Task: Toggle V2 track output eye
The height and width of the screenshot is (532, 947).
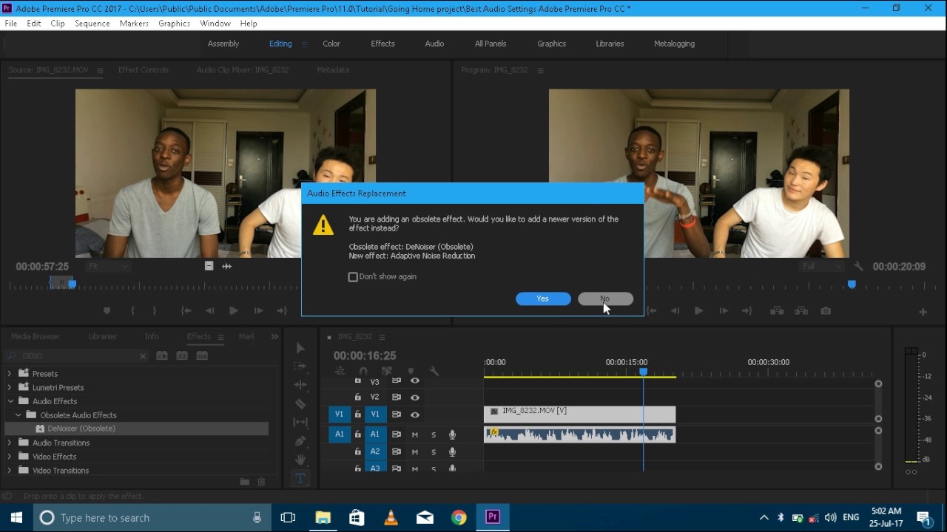Action: (x=415, y=398)
